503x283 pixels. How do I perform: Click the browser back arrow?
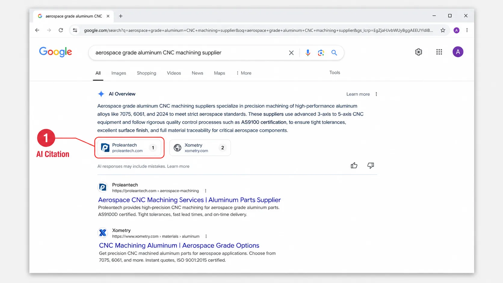coord(37,30)
